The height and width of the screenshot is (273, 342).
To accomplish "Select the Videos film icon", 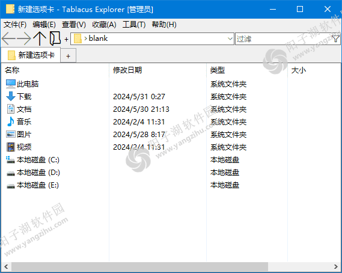I will 10,147.
